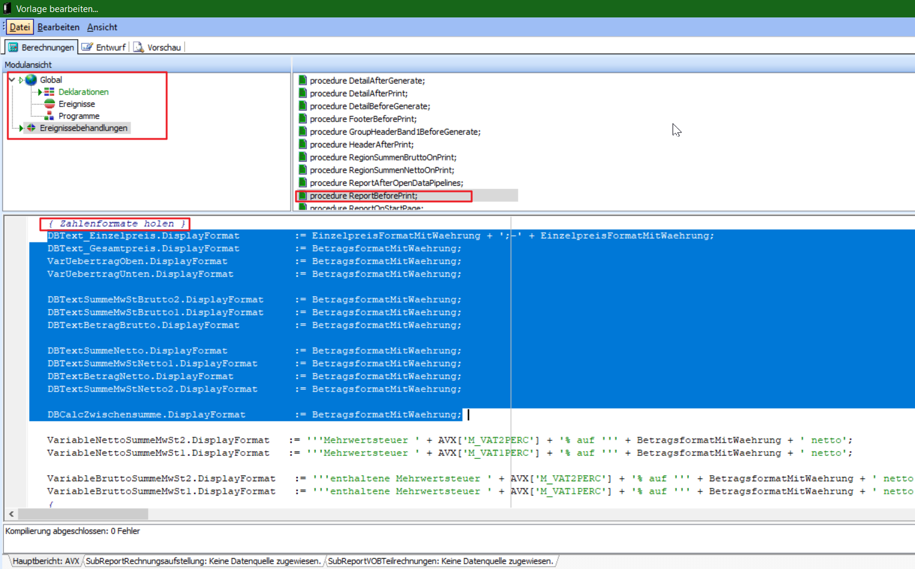Click icon beside GroupHeaderBand1BeforeGenerate
915x569 pixels.
coord(303,132)
